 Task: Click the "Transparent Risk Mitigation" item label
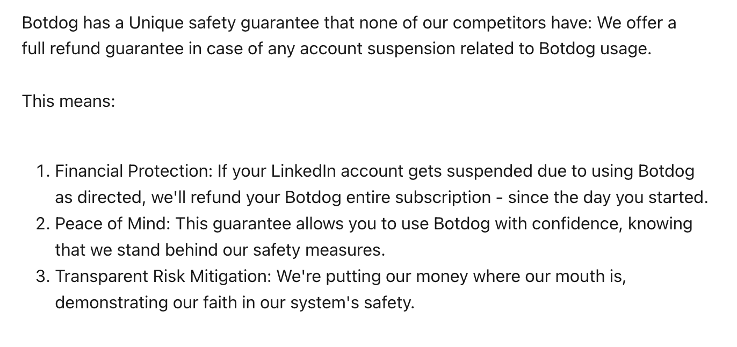click(x=163, y=276)
